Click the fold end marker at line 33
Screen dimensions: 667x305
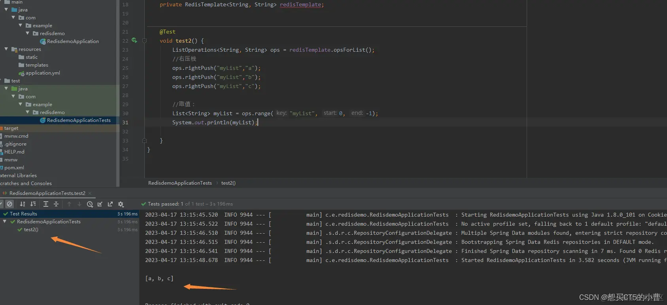(144, 140)
